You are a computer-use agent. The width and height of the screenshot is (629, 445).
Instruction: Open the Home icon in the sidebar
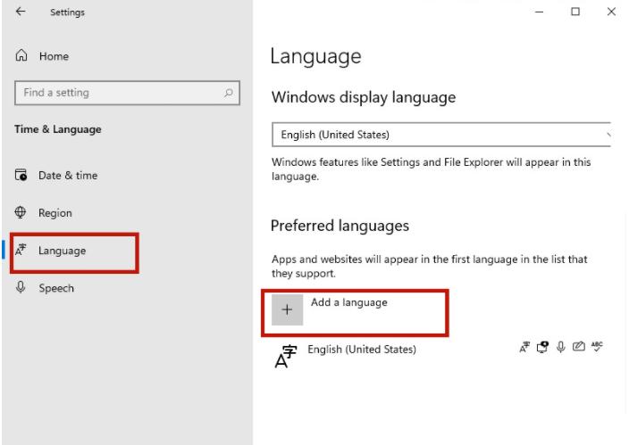tap(21, 55)
